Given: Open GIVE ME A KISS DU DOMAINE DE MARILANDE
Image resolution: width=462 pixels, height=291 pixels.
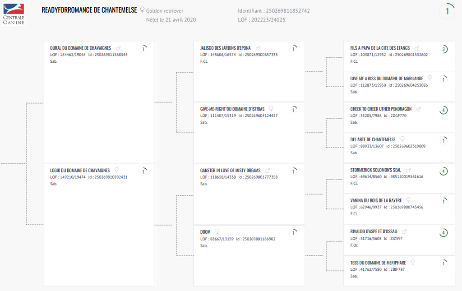Looking at the screenshot, I should (x=387, y=79).
